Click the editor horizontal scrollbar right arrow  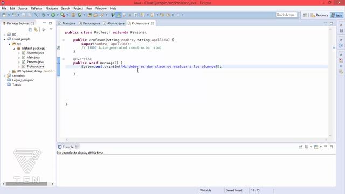(x=326, y=140)
